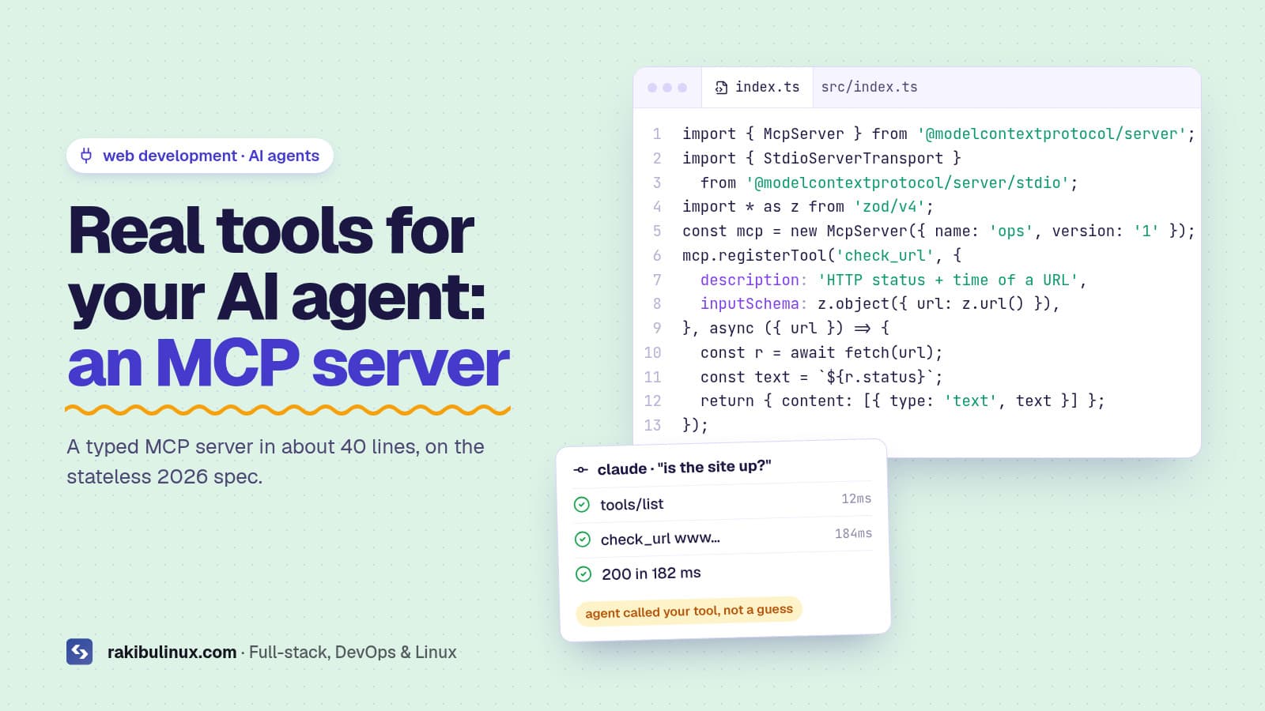Click the await fetch(url) line

821,352
